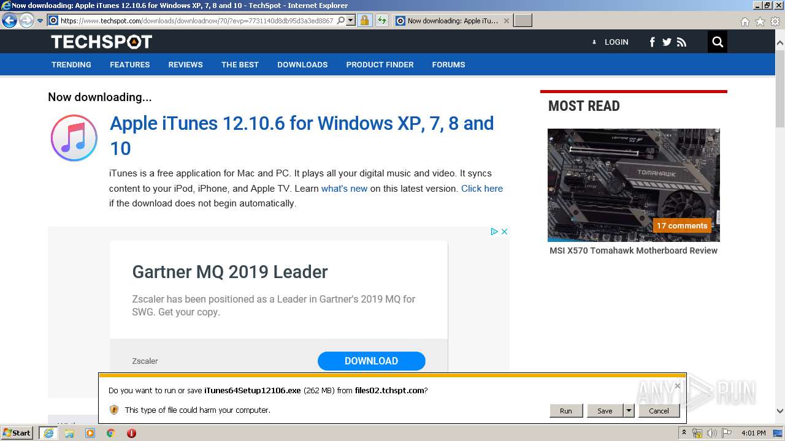Open MSI X570 Tomahawk Motherboard Review link

click(x=634, y=251)
